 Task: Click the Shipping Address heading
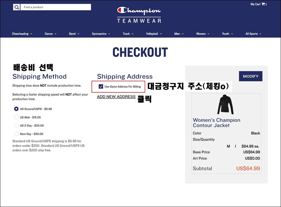[125, 76]
